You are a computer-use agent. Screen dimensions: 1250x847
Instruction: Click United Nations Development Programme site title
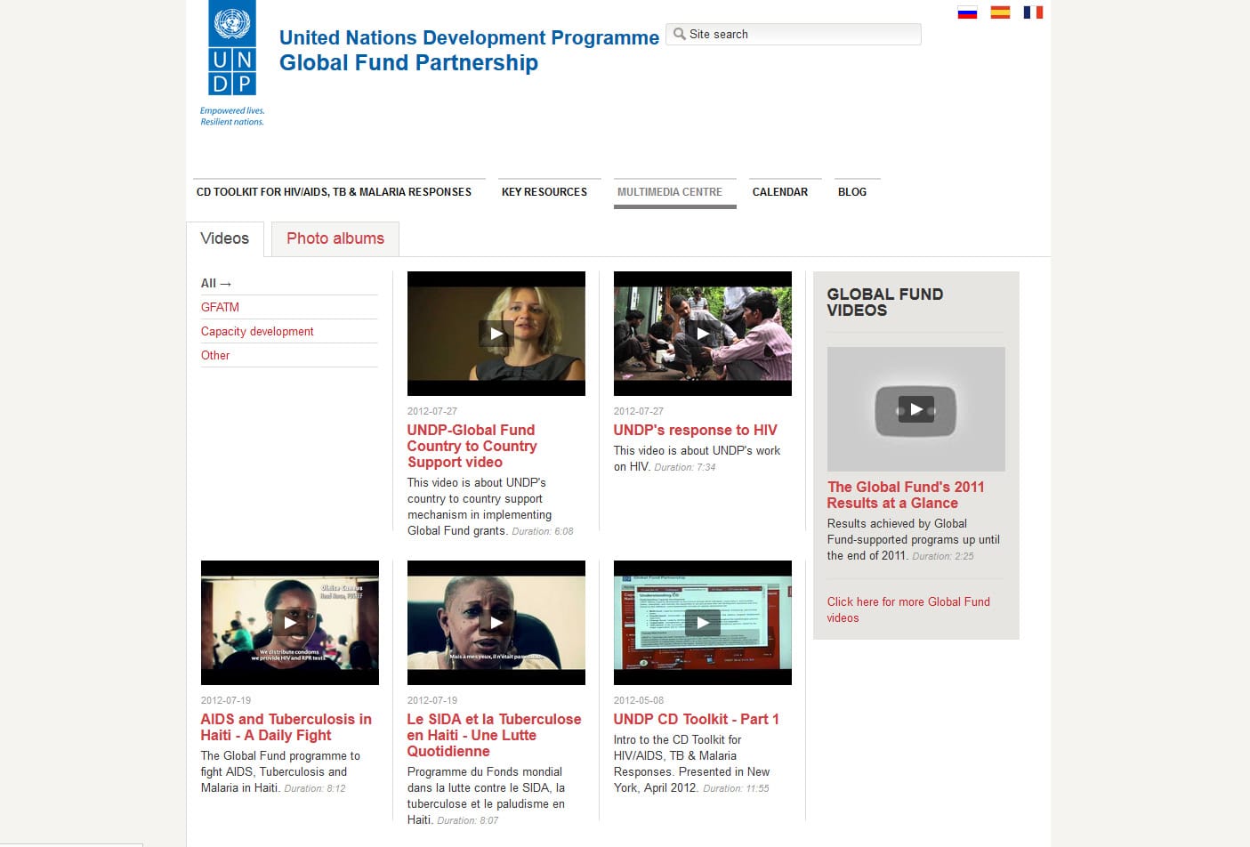(469, 37)
